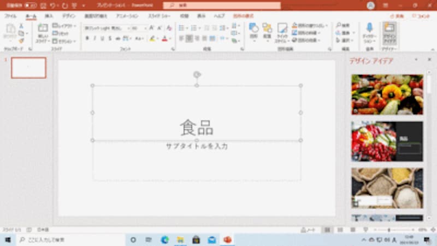The height and width of the screenshot is (246, 437).
Task: Open the デザイン アイデア ribbon button
Action: point(389,33)
